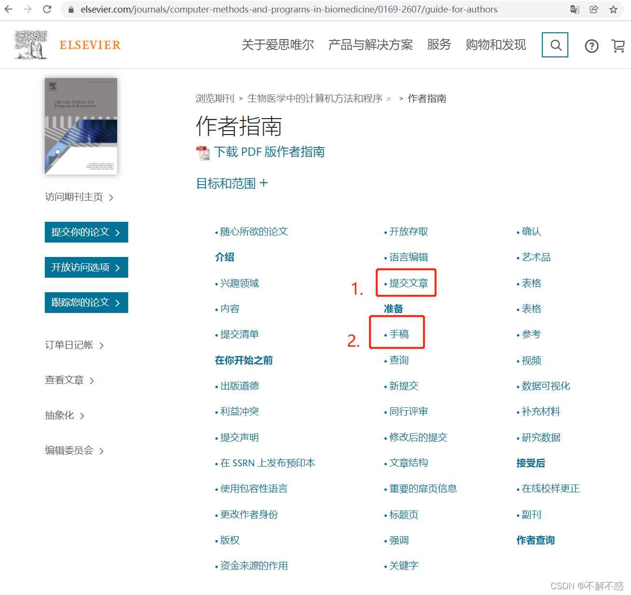631x595 pixels.
Task: Jump to 出版道德 section
Action: (240, 386)
